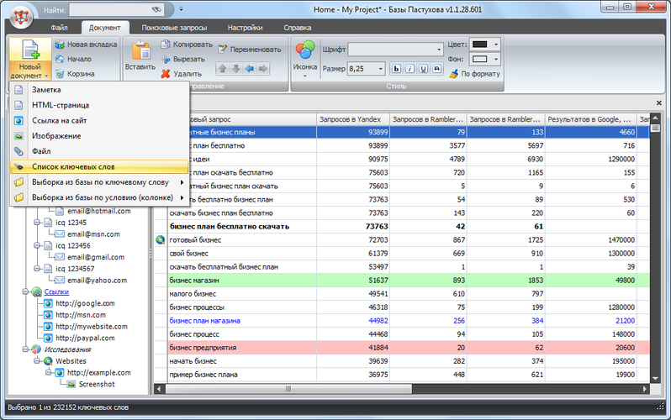Screen dimensions: 671x420
Task: Click Удалить (Delete) red cross
Action: point(166,74)
